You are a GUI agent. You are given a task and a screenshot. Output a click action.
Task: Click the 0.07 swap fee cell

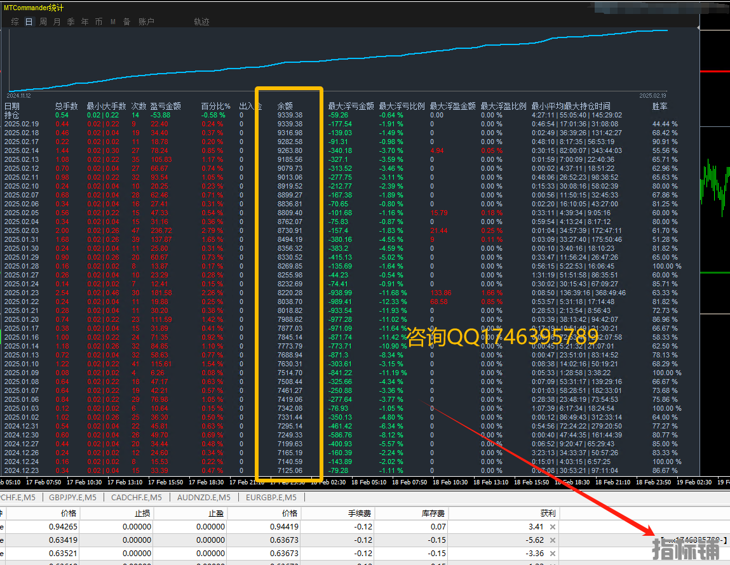click(438, 527)
